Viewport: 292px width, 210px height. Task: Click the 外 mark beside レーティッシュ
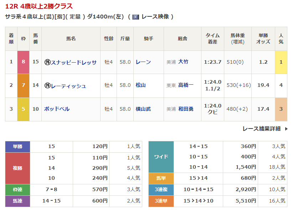pyautogui.click(x=47, y=86)
